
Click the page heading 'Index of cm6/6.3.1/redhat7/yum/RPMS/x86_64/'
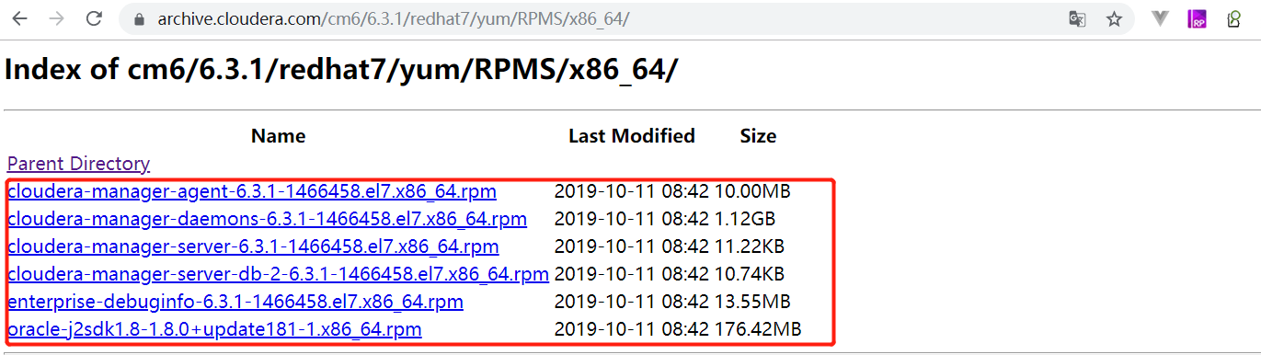click(341, 70)
